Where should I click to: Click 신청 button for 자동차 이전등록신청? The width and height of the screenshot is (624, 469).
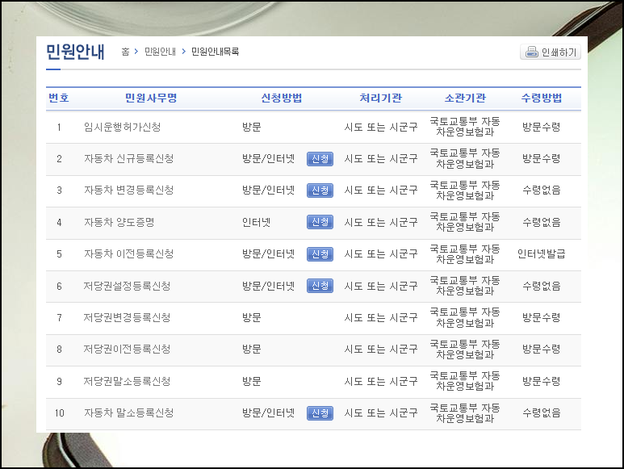pos(320,254)
